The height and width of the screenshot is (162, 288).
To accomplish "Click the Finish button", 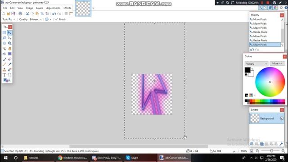I will (x=60, y=19).
